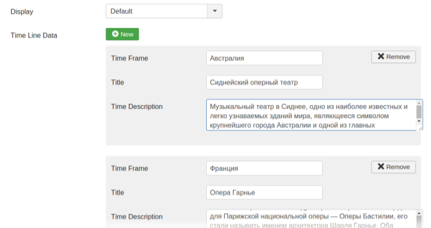Click the green New button
Image resolution: width=431 pixels, height=228 pixels.
click(122, 34)
